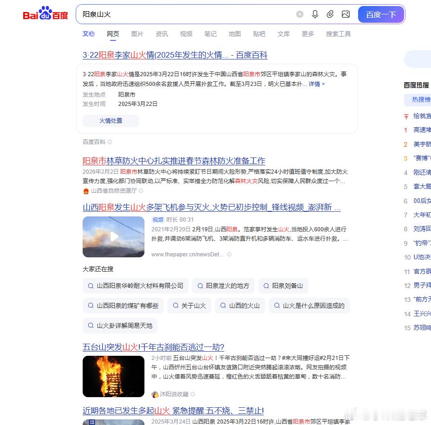Open 搜索工具 options
This screenshot has height=425, width=431.
[339, 34]
